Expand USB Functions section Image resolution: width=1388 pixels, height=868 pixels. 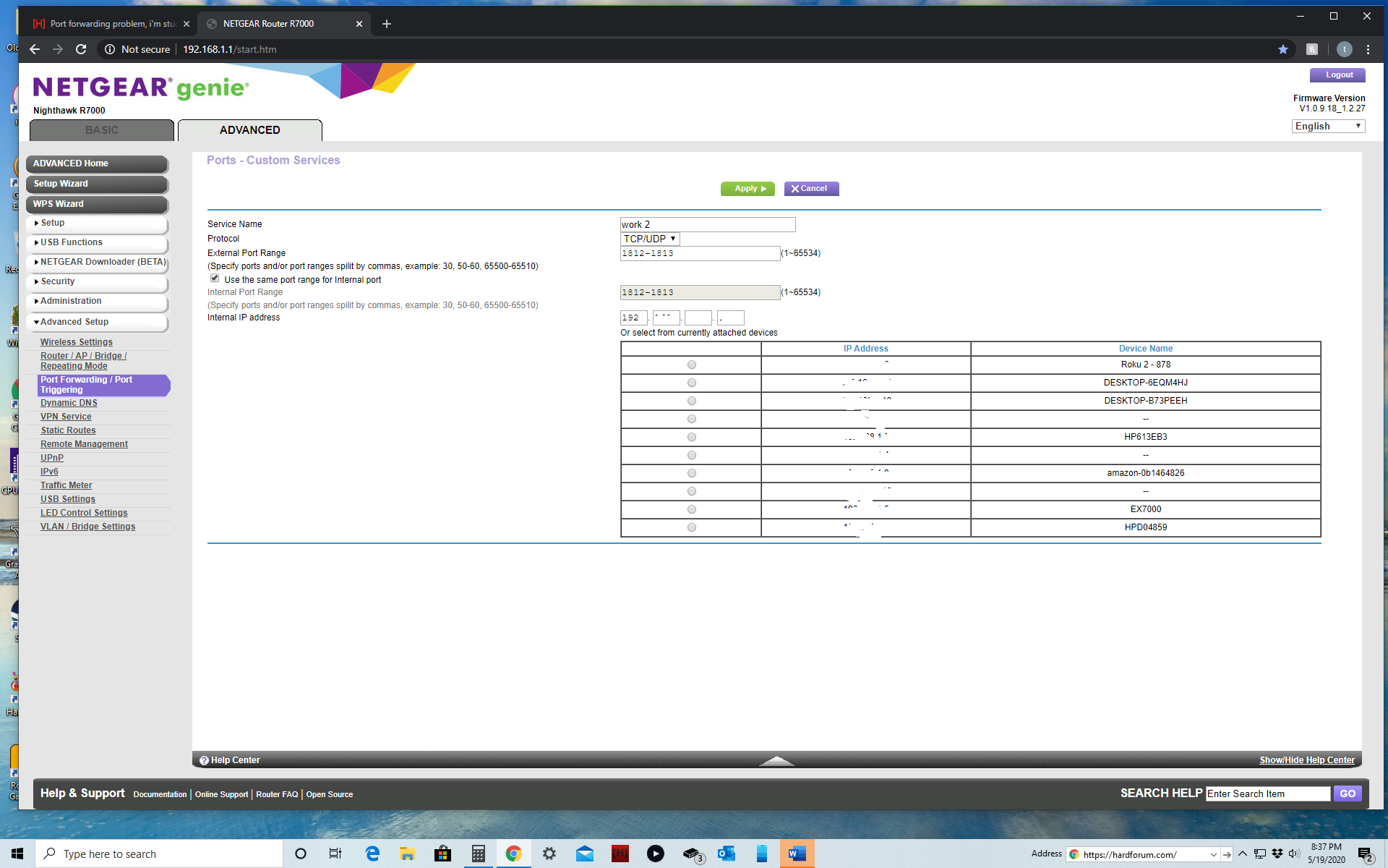coord(97,243)
